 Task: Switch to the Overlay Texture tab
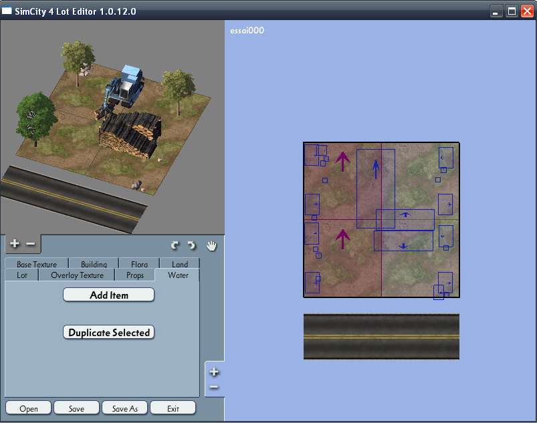click(x=77, y=275)
